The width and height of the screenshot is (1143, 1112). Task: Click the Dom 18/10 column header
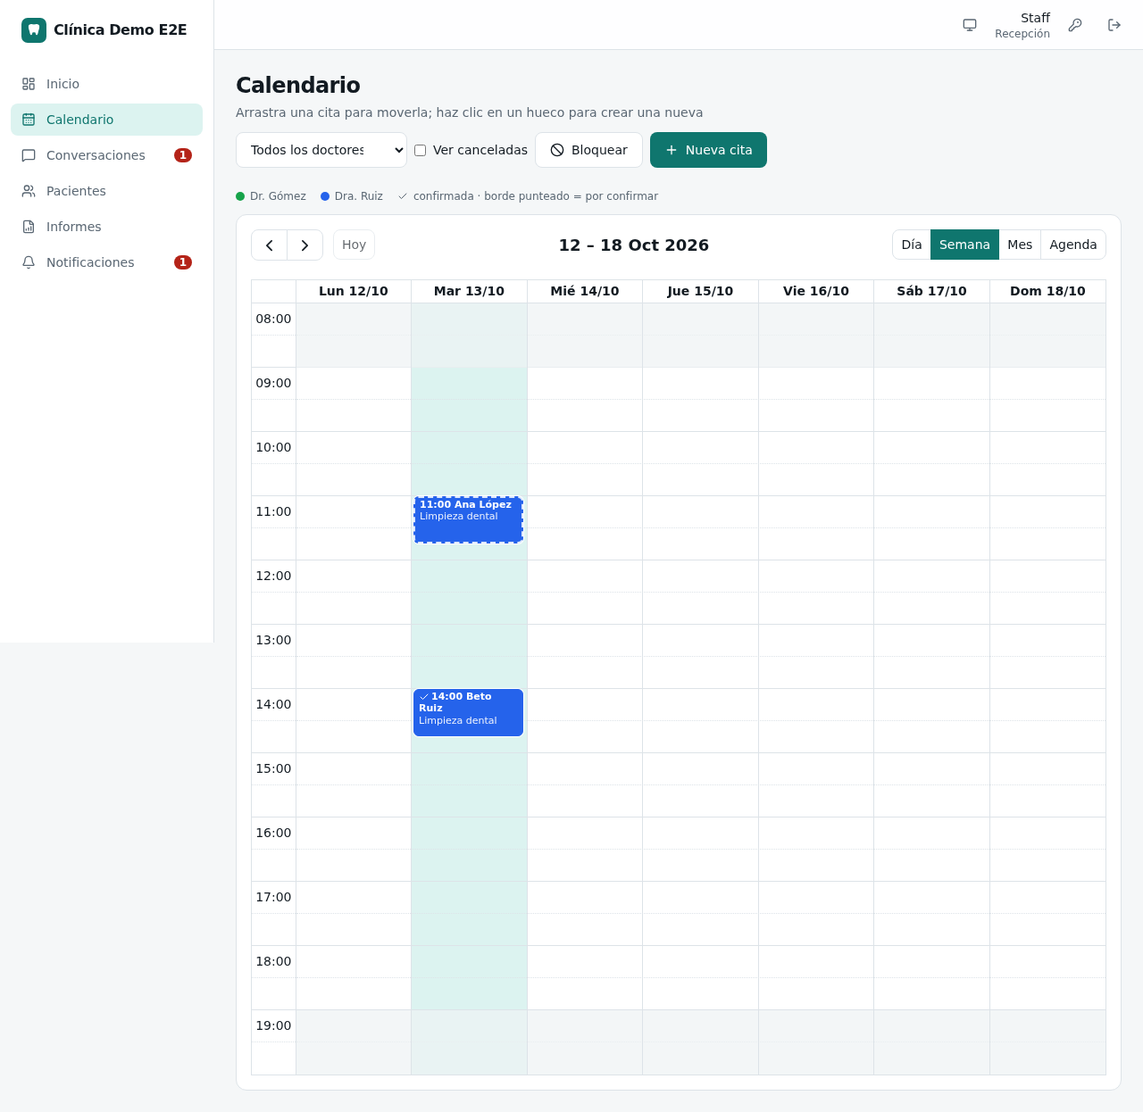point(1047,291)
